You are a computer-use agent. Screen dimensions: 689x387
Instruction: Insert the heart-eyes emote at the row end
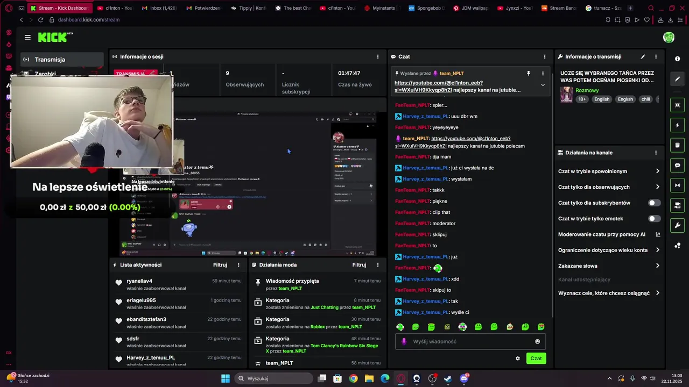(x=541, y=327)
